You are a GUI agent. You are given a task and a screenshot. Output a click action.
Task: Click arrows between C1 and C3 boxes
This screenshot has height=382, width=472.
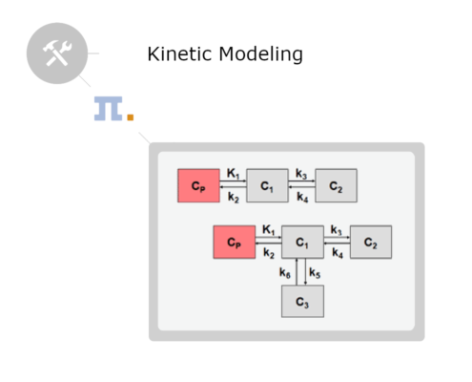pos(301,272)
